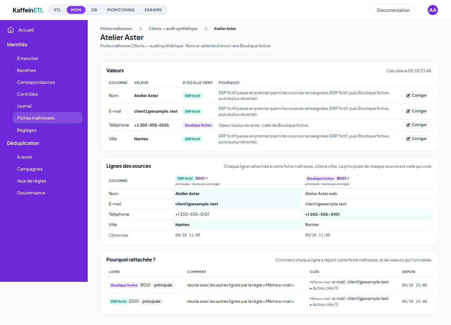Open À trancher in sidebar
This screenshot has height=325, width=451.
click(x=48, y=59)
